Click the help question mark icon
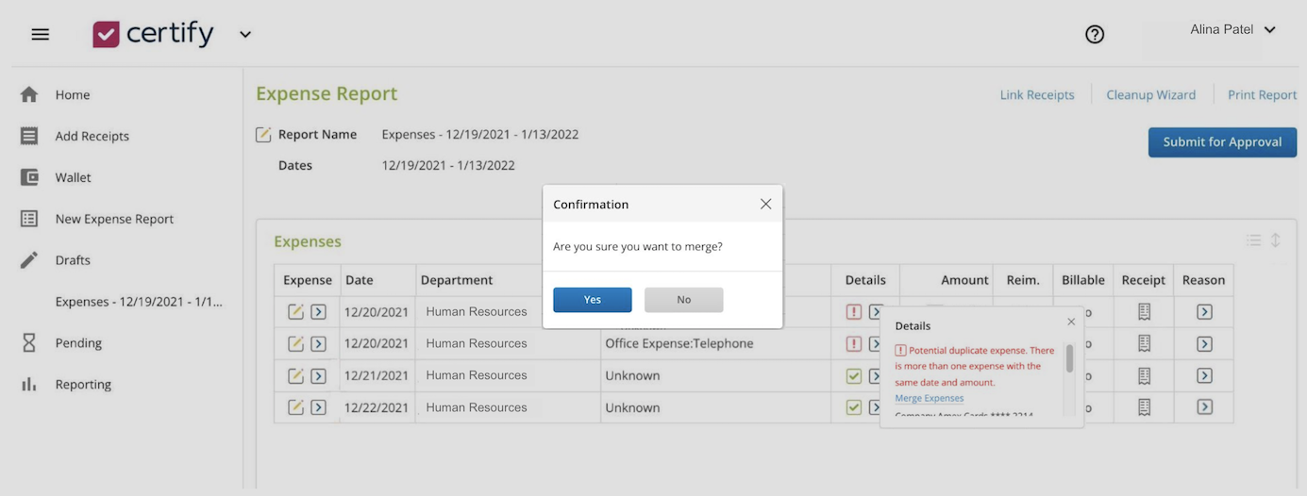Screen dimensions: 1307x496 [x=1095, y=35]
